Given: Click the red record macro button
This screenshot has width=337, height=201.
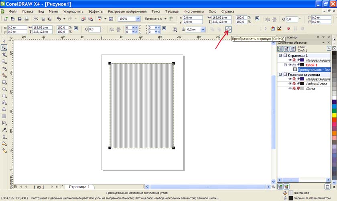Looking at the screenshot, I should [288, 29].
